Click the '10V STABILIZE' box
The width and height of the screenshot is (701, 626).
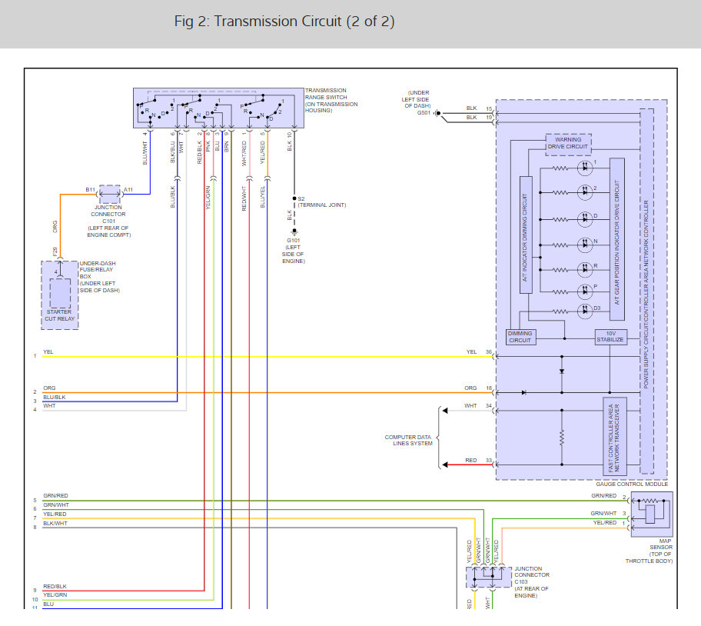click(x=611, y=337)
